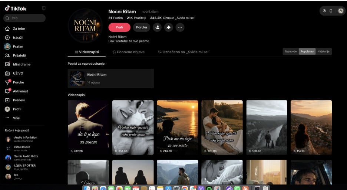This screenshot has height=190, width=347.
Task: Open Chrome from the dock
Action: pos(185,188)
